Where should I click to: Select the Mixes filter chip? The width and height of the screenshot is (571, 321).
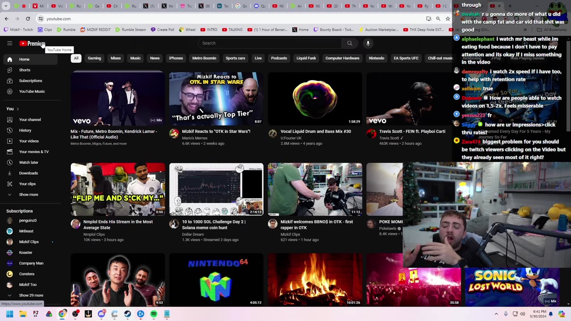pyautogui.click(x=116, y=58)
